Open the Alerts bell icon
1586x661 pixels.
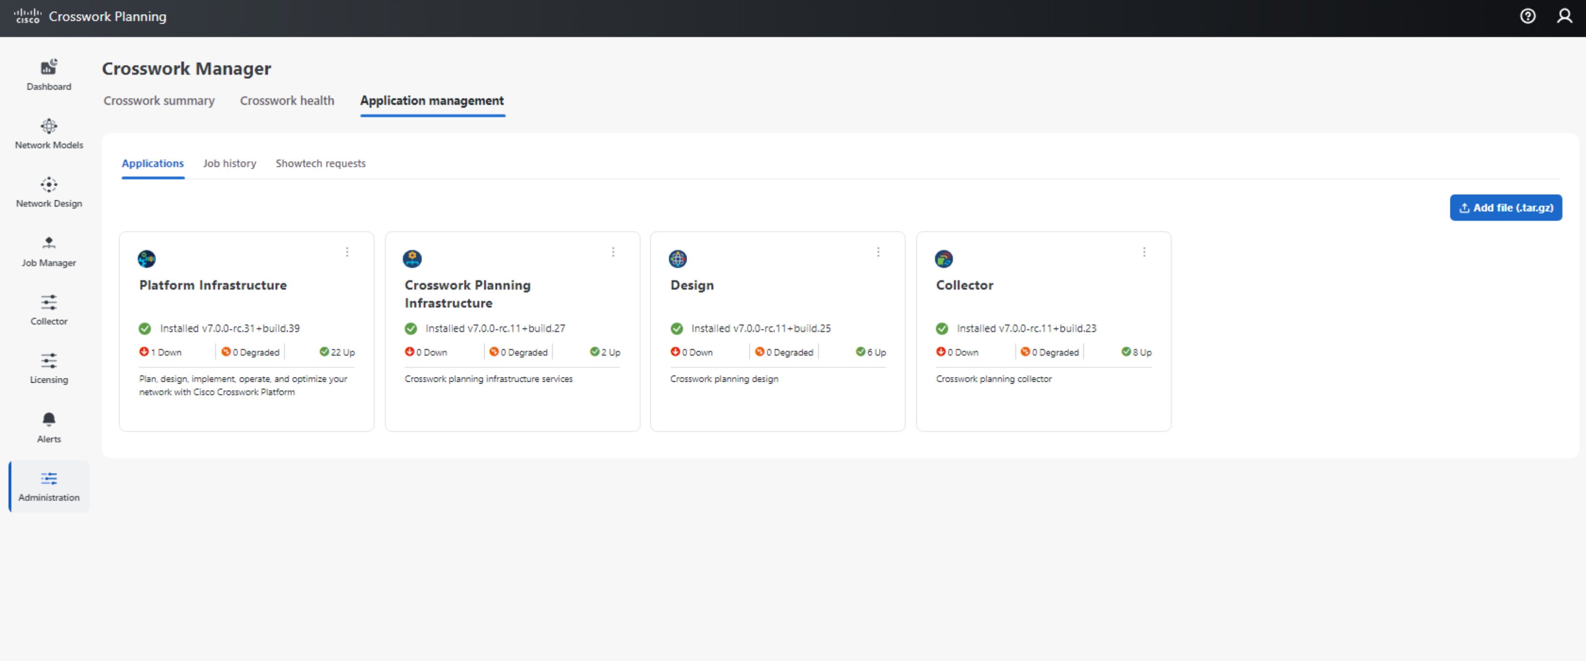48,419
